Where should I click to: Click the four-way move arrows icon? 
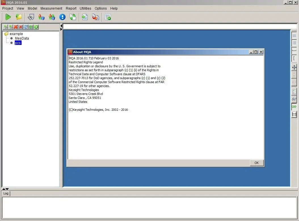click(294, 67)
